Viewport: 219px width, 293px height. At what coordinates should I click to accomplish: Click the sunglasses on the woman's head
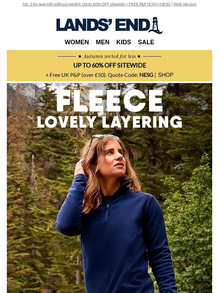tap(104, 138)
